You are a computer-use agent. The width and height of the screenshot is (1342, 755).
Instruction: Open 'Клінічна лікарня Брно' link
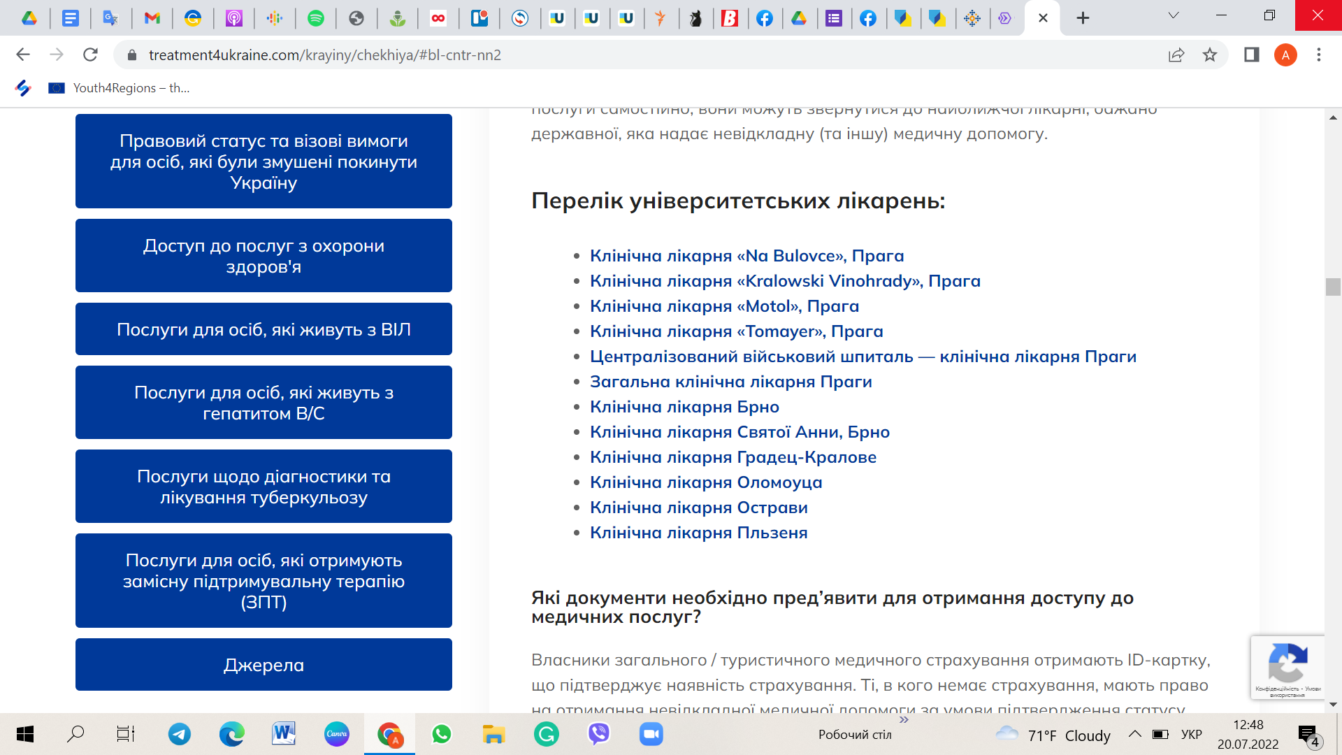click(x=684, y=407)
